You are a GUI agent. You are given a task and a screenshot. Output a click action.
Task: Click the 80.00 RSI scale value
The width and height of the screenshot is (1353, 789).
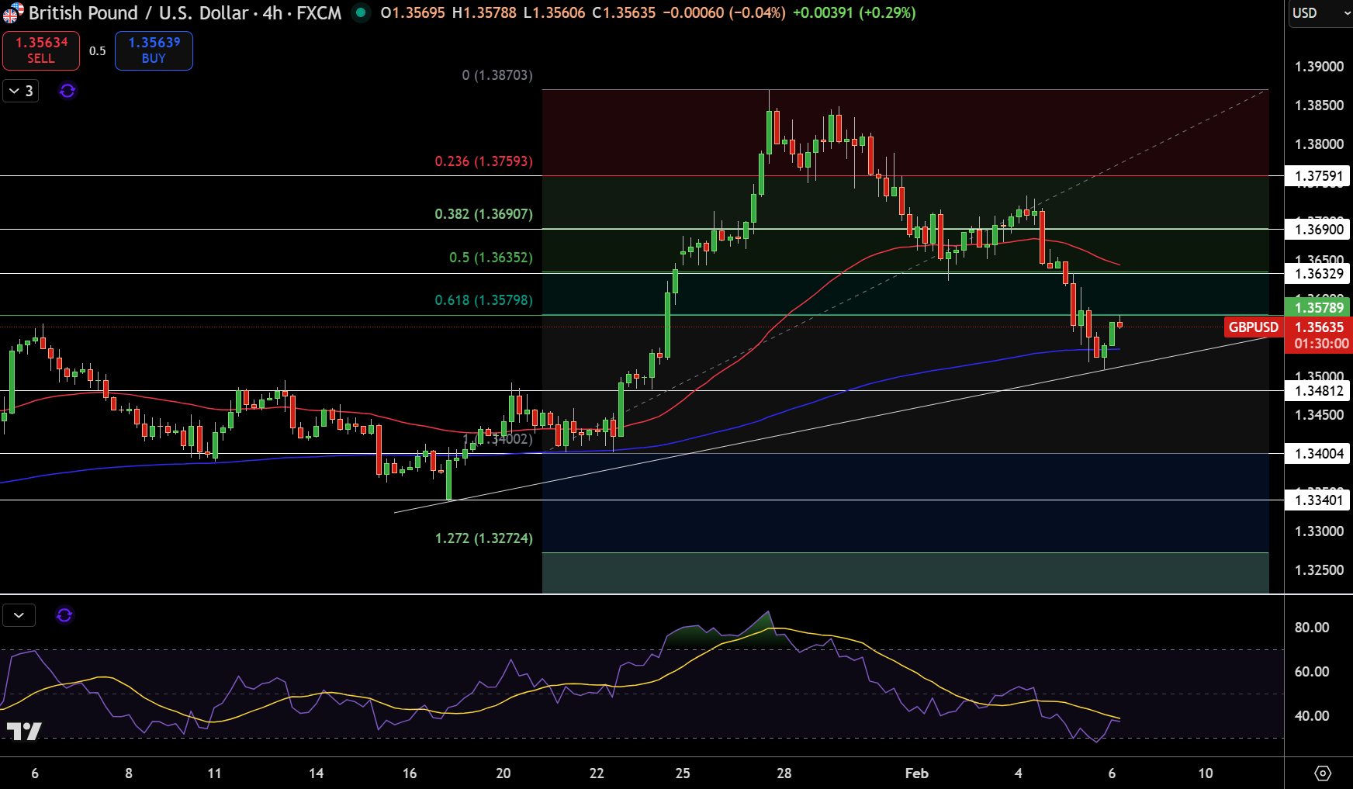[x=1312, y=628]
